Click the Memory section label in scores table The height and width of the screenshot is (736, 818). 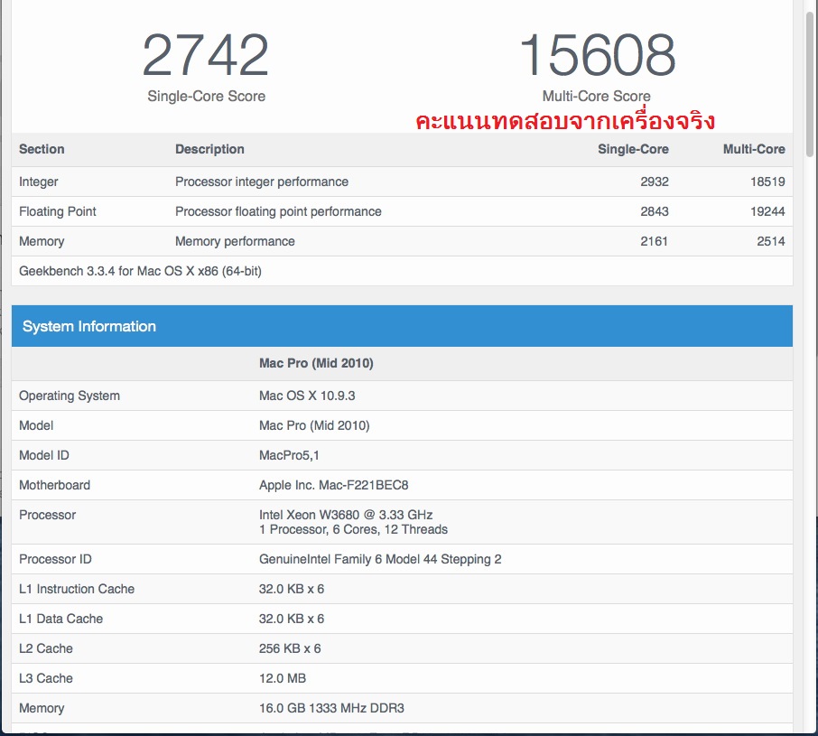pos(42,241)
